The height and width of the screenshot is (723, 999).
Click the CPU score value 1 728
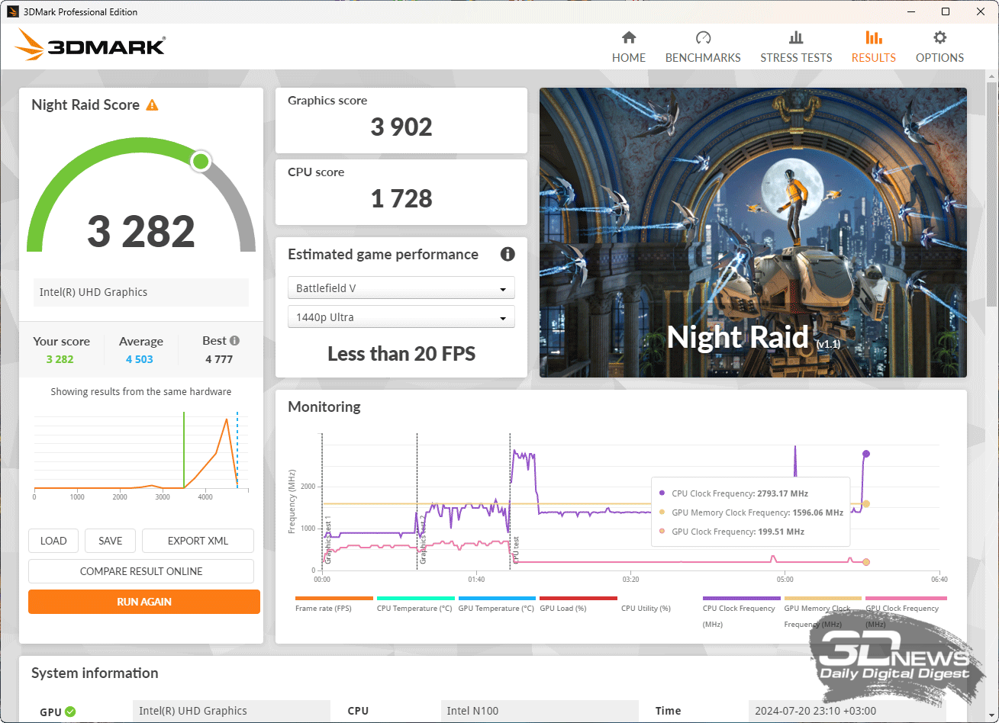click(x=401, y=198)
